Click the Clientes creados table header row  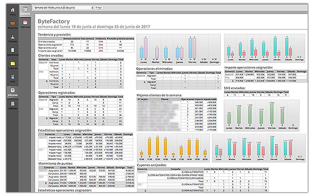tap(82, 60)
